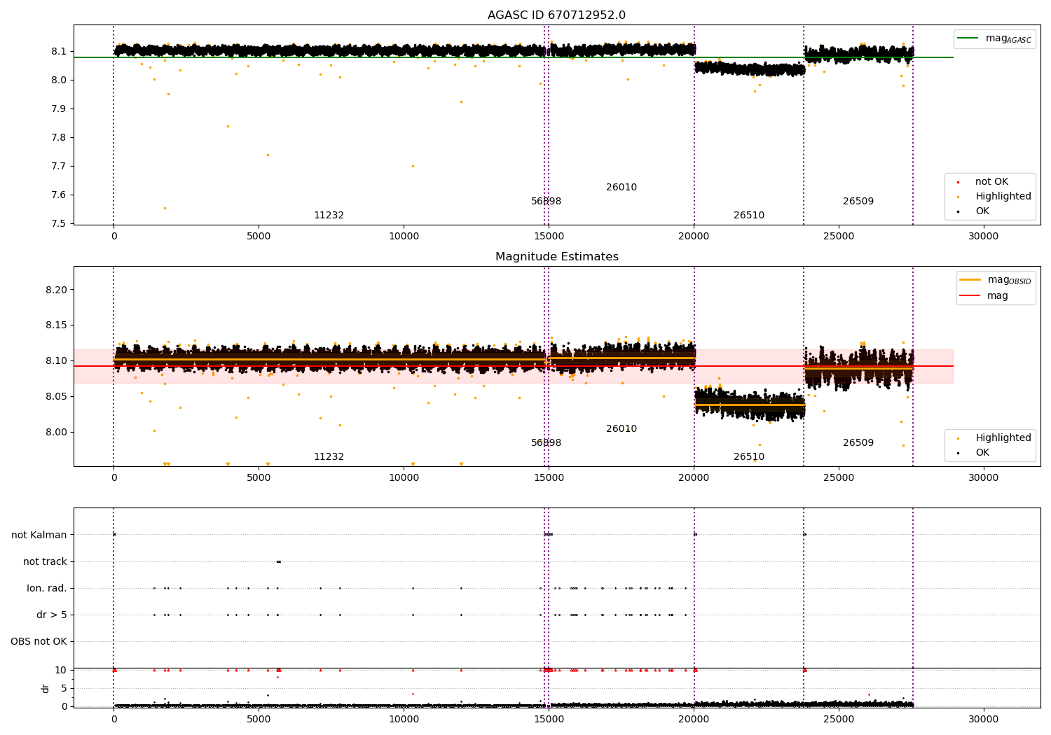Click the 7.5 y-axis tick label
The width and height of the screenshot is (1051, 735).
59,223
